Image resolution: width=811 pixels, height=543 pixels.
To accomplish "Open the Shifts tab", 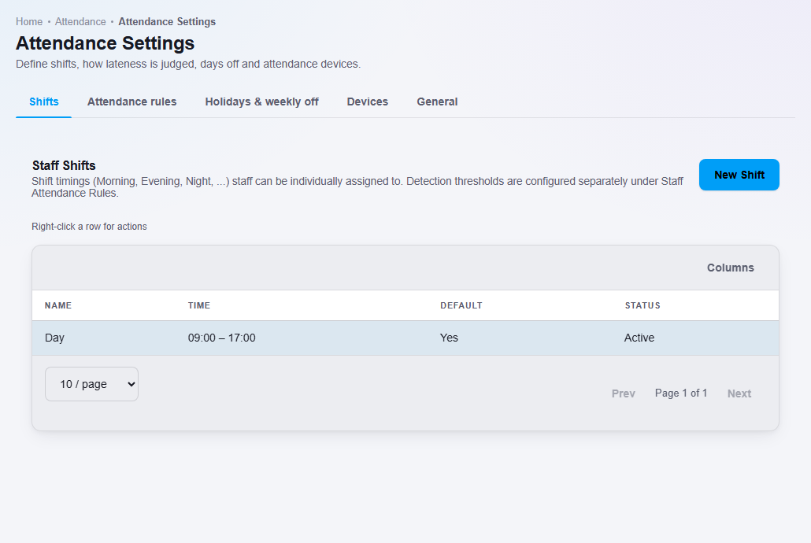I will [x=43, y=102].
